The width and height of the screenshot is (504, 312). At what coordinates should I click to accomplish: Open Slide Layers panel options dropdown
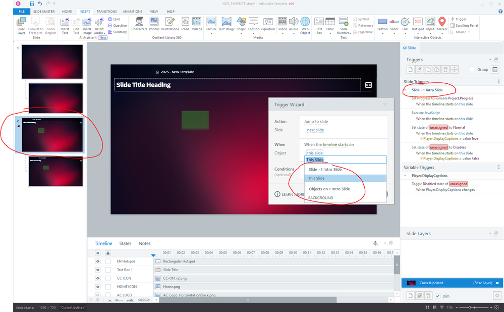pyautogui.click(x=490, y=233)
